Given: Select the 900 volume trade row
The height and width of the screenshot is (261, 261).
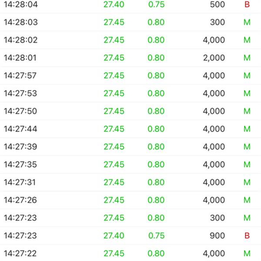Looking at the screenshot, I should (x=130, y=236).
